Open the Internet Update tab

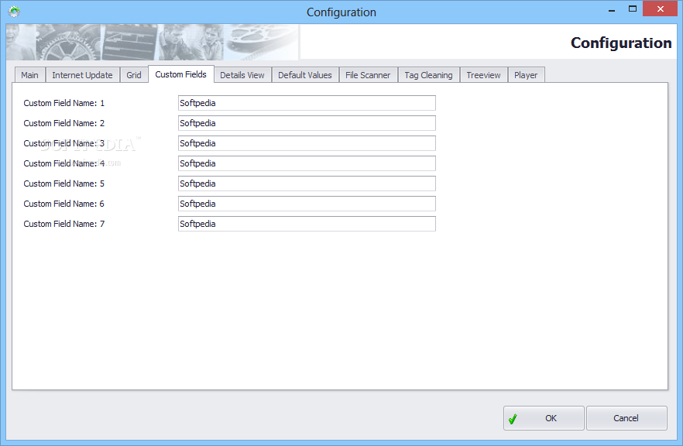[x=82, y=75]
